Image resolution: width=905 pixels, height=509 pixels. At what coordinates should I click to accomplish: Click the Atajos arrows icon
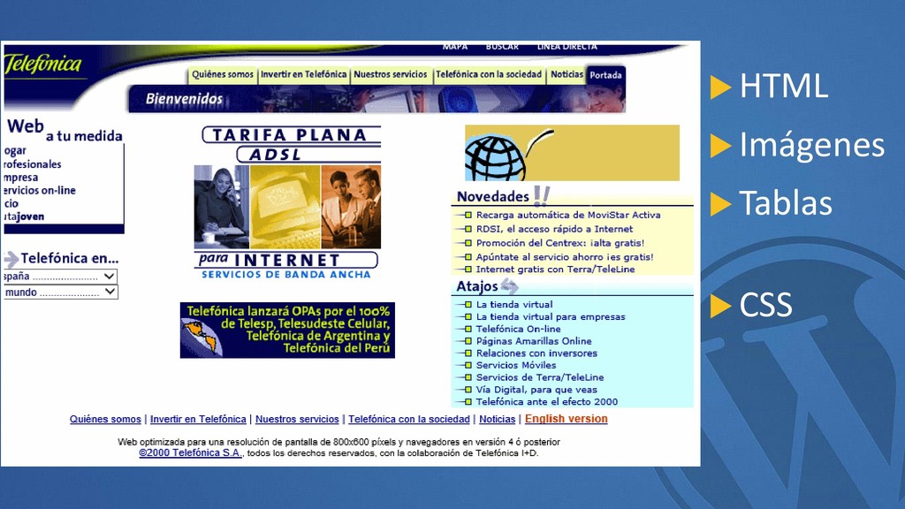coord(509,285)
